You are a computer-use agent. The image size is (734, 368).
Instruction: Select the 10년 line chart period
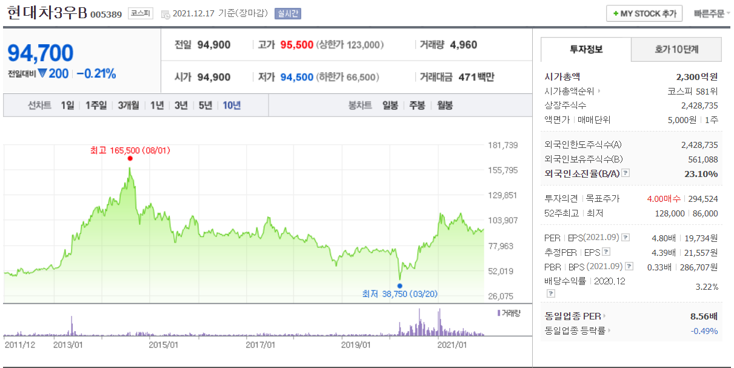232,105
